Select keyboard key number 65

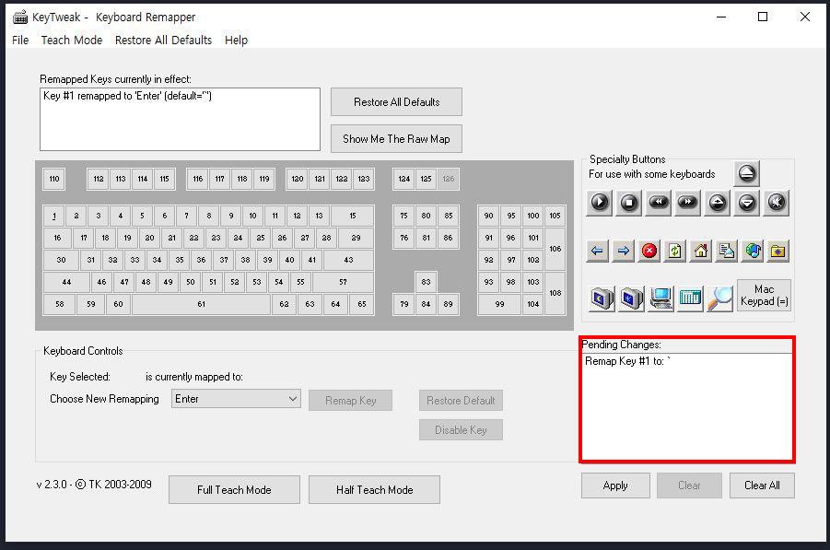(x=361, y=304)
